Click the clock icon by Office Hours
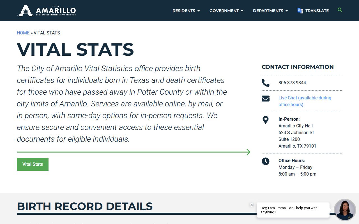 [x=265, y=161]
